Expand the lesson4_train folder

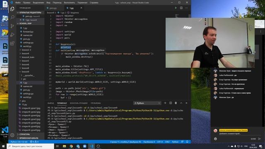coord(28,57)
